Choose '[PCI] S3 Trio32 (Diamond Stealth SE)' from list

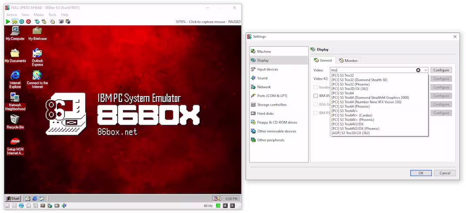379,80
